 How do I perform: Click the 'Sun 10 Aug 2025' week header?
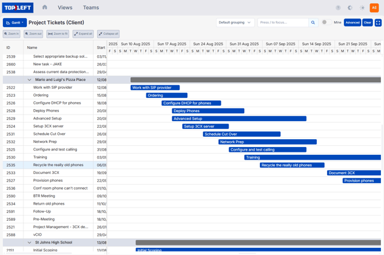(x=136, y=44)
